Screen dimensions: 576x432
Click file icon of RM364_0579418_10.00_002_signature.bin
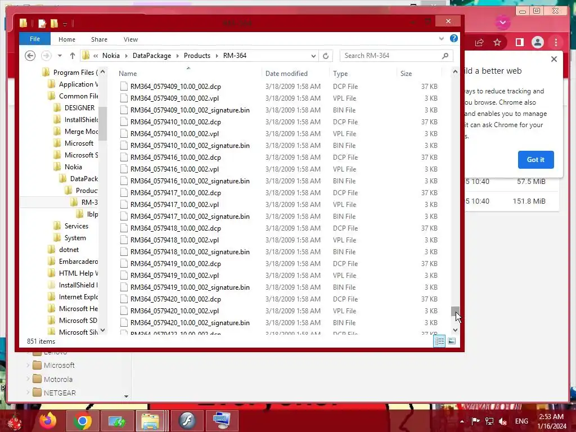[124, 252]
